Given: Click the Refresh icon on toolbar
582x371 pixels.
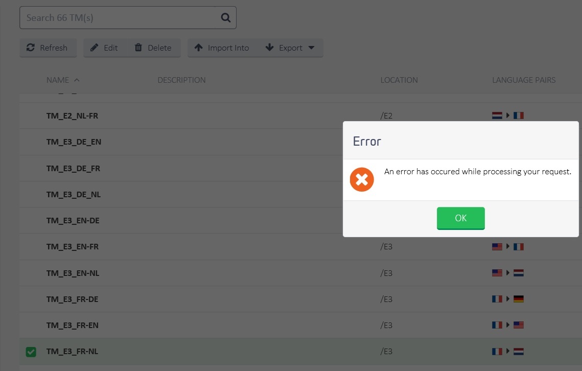Looking at the screenshot, I should 30,48.
